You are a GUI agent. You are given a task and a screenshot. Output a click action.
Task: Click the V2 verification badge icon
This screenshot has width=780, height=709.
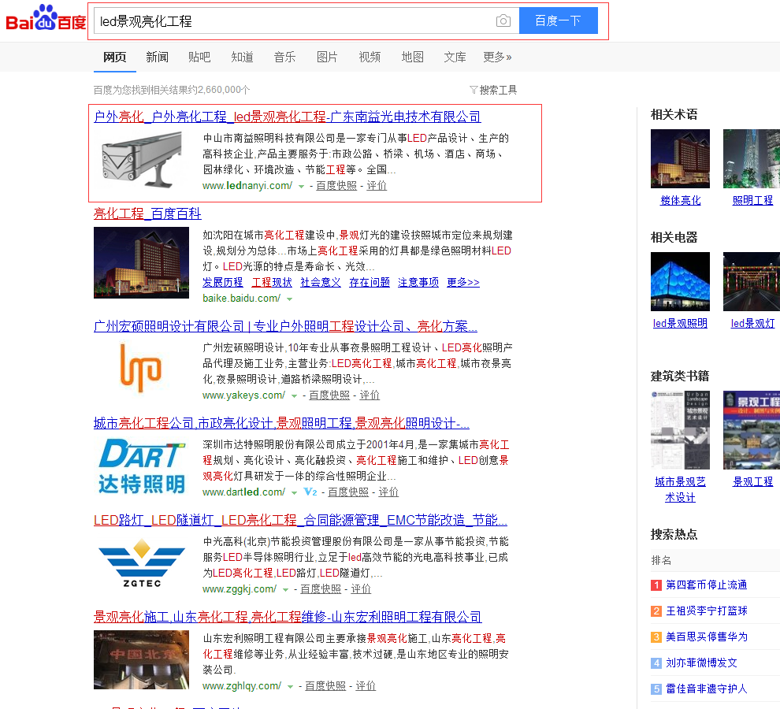coord(310,492)
